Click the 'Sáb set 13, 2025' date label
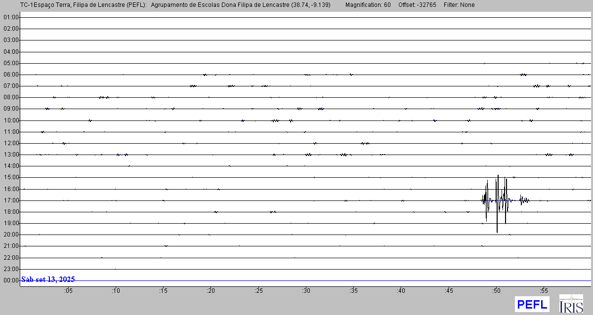Image resolution: width=593 pixels, height=315 pixels. [x=48, y=279]
